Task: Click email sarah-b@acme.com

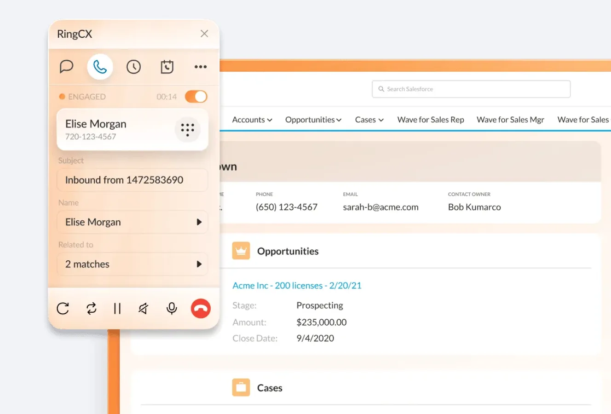Action: point(380,207)
